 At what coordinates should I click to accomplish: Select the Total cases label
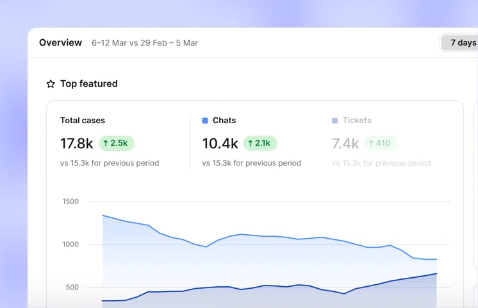82,120
